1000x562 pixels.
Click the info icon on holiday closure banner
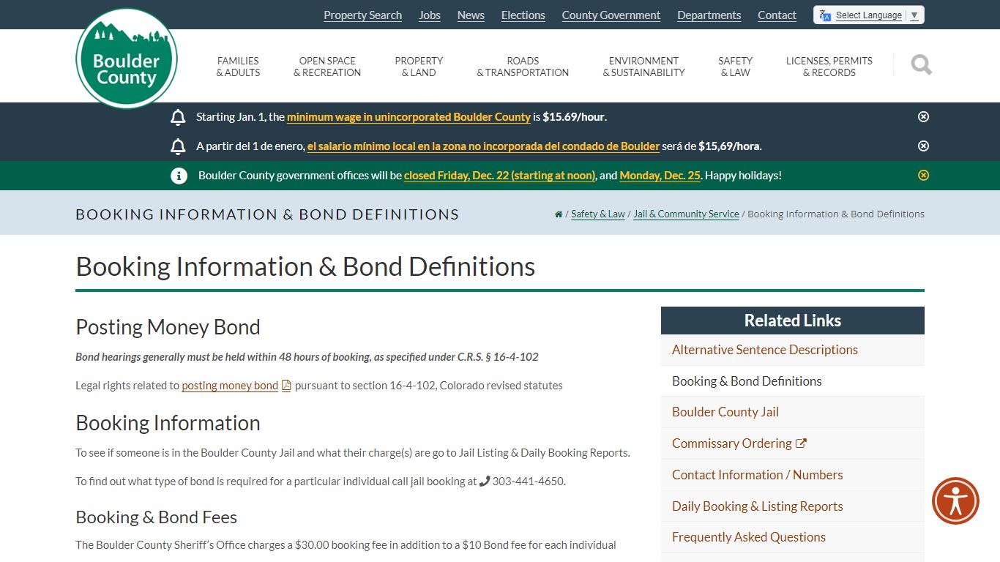pos(179,176)
